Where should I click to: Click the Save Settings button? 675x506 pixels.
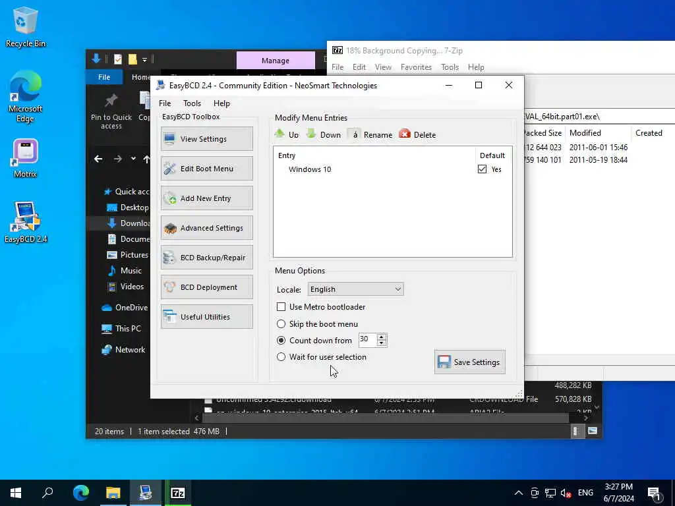pos(469,362)
